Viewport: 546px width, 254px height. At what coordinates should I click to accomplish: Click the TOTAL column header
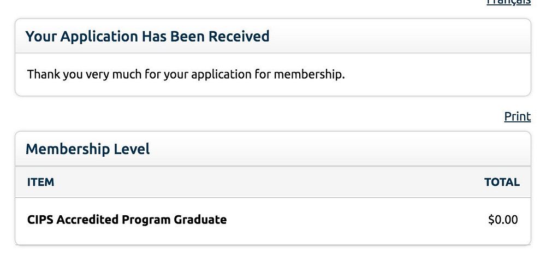click(x=502, y=182)
